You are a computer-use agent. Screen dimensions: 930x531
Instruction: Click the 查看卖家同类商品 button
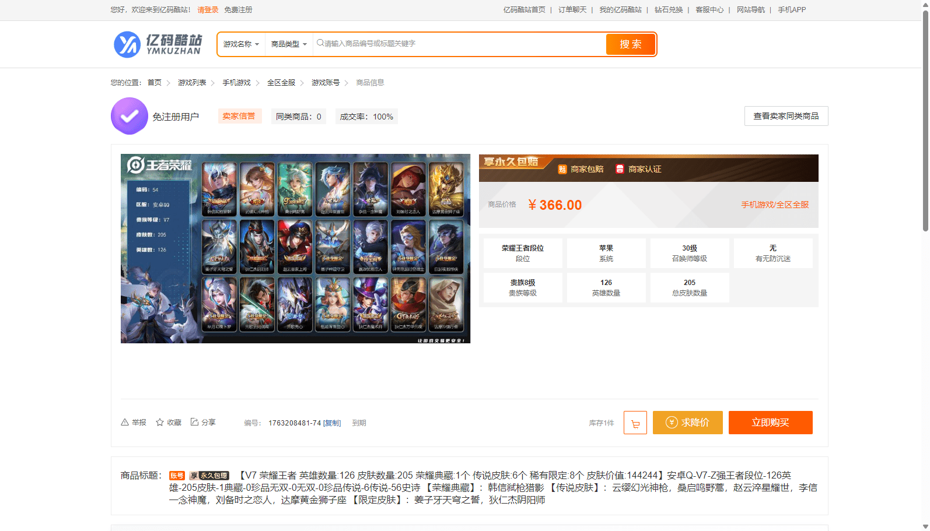[x=786, y=116]
